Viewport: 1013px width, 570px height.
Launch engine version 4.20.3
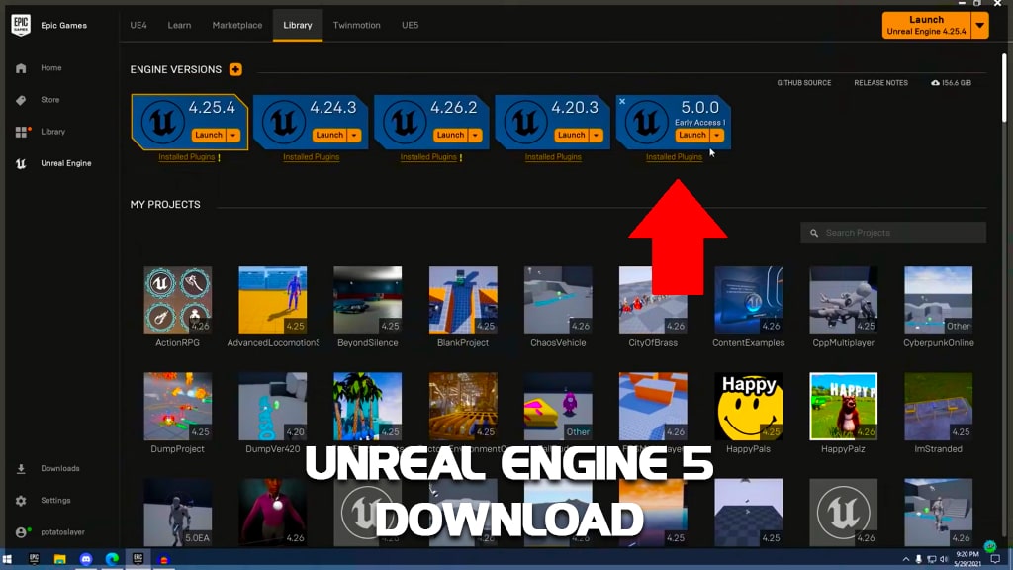point(571,135)
